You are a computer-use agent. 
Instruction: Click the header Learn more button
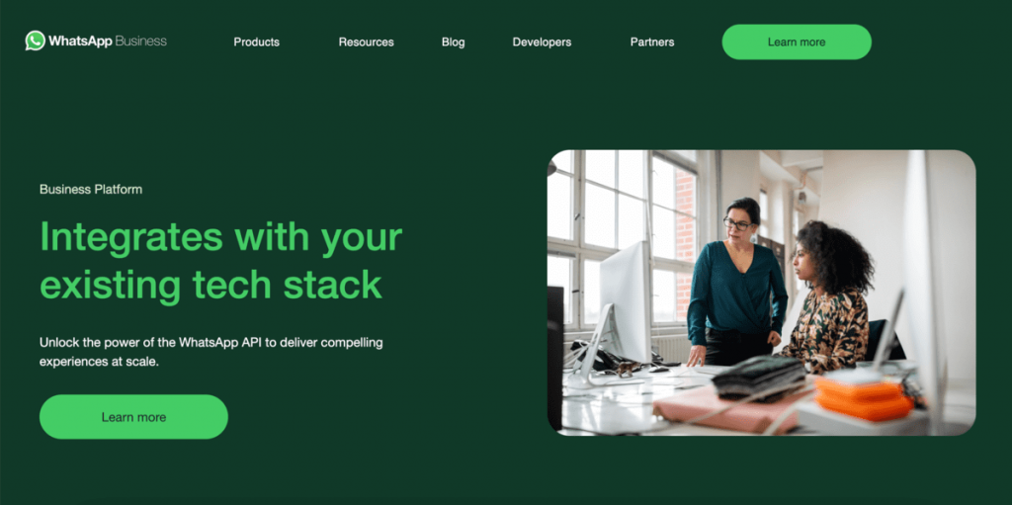click(797, 42)
